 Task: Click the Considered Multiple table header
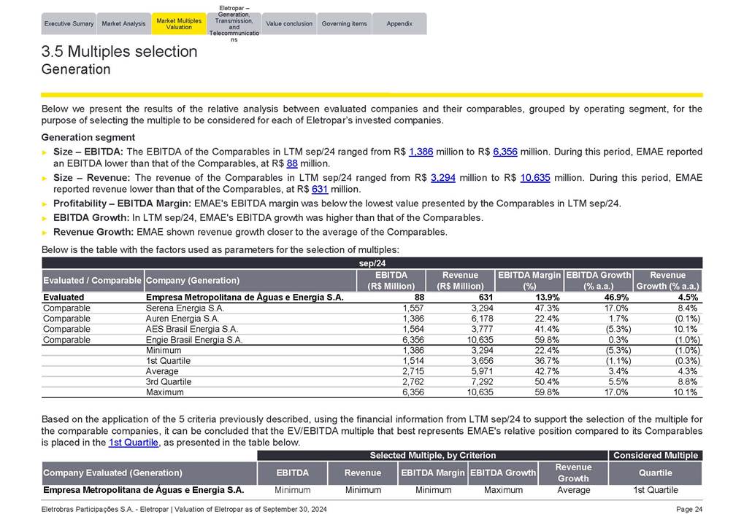click(x=655, y=455)
